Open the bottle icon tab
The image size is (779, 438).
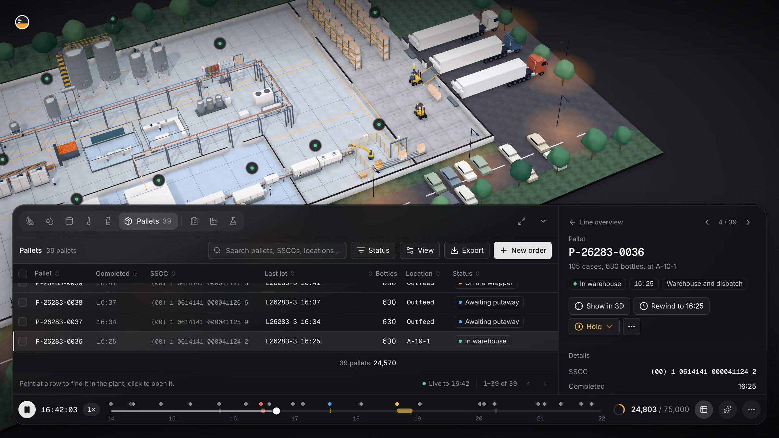pyautogui.click(x=108, y=221)
